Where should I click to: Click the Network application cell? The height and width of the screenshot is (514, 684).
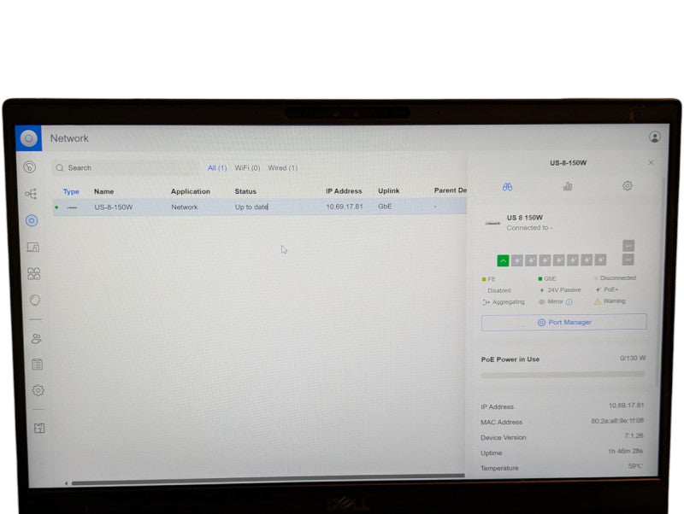[184, 207]
